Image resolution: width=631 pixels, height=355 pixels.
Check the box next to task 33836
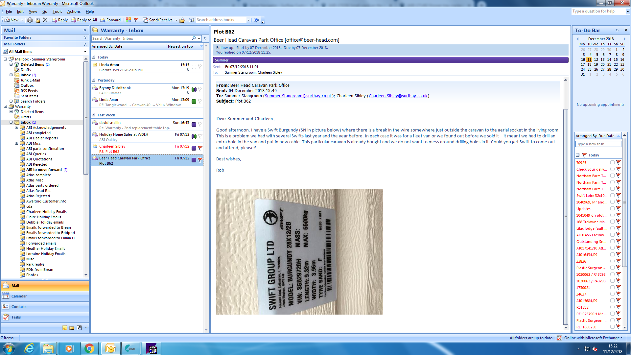click(612, 261)
